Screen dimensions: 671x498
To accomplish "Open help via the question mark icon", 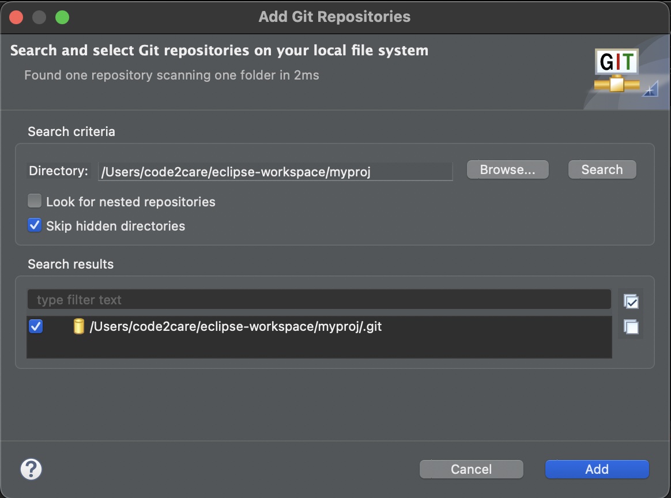I will coord(31,469).
